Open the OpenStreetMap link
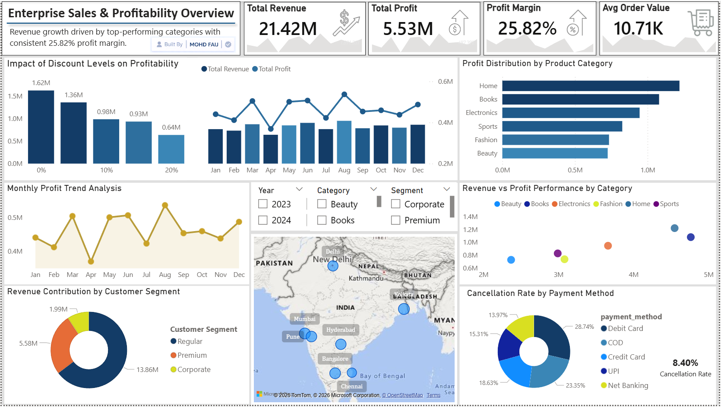 pos(402,395)
